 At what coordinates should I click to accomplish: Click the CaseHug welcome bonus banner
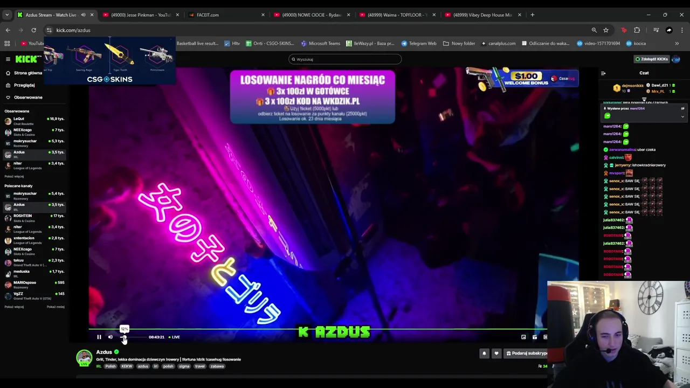coord(522,79)
